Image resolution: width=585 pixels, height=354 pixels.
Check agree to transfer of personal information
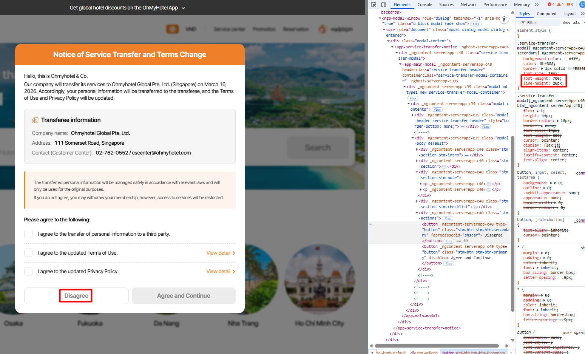click(x=28, y=234)
